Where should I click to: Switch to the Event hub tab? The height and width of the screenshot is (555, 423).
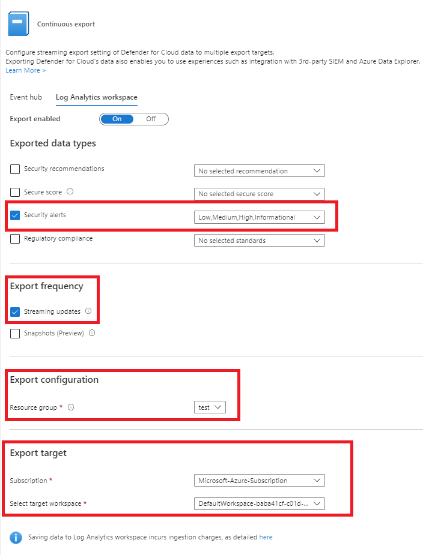pyautogui.click(x=26, y=97)
